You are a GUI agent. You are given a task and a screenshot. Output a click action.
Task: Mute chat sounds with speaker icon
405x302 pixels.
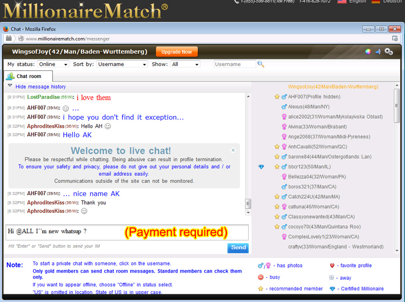tap(378, 52)
